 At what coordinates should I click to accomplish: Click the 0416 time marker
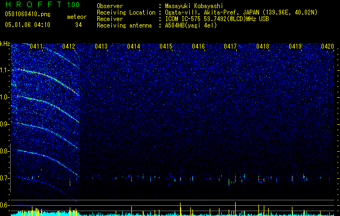[198, 46]
